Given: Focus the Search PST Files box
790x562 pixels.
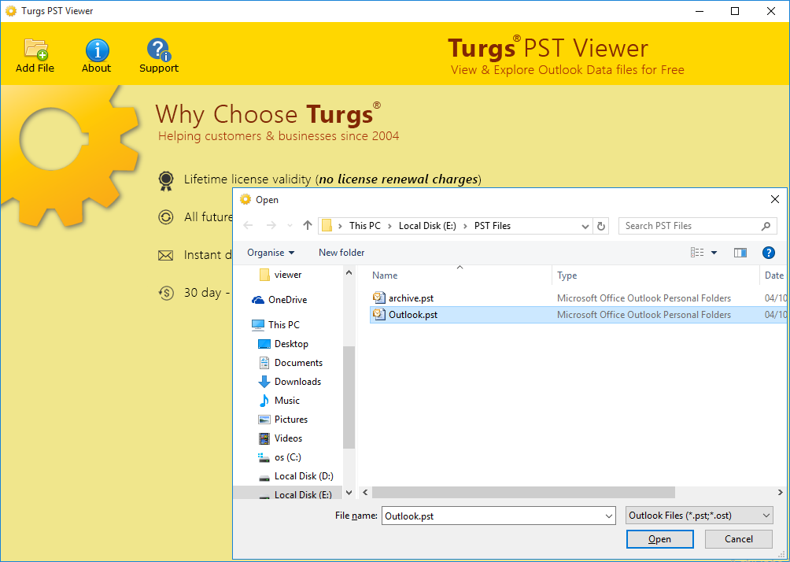Looking at the screenshot, I should pos(697,226).
